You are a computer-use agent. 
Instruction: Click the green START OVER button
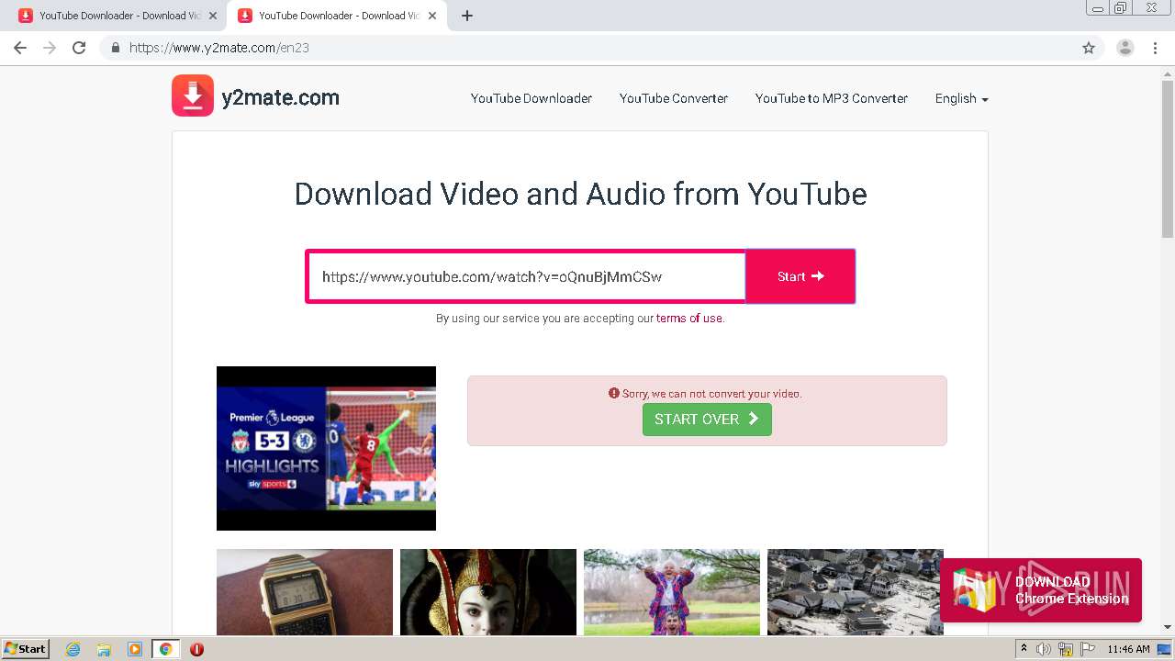coord(707,419)
